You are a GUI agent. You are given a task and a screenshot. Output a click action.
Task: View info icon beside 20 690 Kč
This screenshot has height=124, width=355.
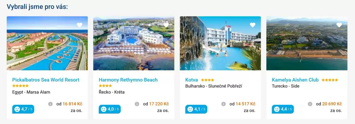(310, 104)
